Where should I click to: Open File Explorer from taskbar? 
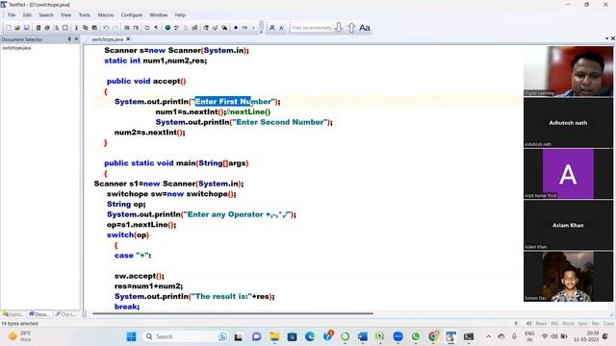click(x=274, y=336)
